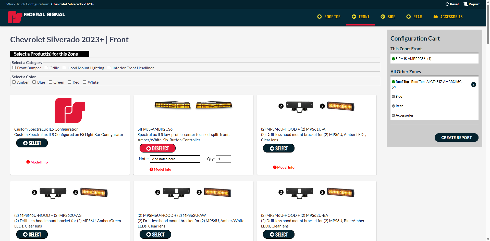The height and width of the screenshot is (241, 490).
Task: Remove Roof Top ALGT45JZ item from cart
Action: point(474,84)
